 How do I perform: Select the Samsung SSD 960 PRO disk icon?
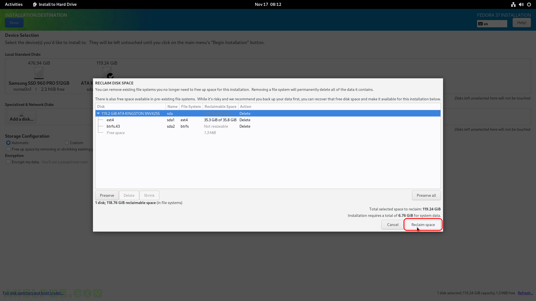click(39, 73)
